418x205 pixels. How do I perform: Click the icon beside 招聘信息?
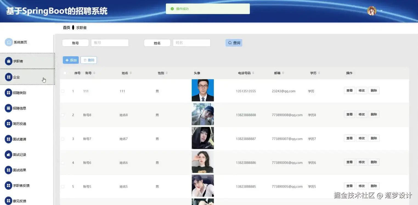pyautogui.click(x=9, y=108)
